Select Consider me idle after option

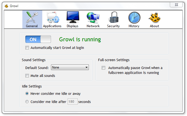click(27, 102)
